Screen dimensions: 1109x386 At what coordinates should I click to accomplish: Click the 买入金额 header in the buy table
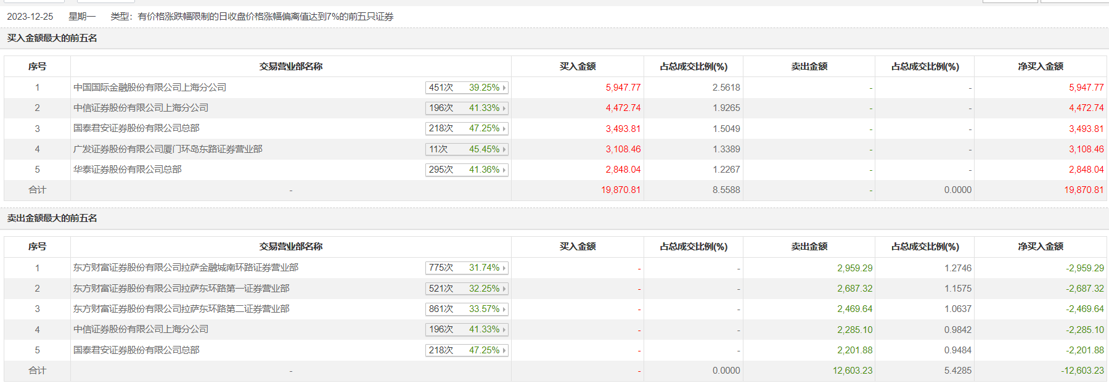point(577,67)
